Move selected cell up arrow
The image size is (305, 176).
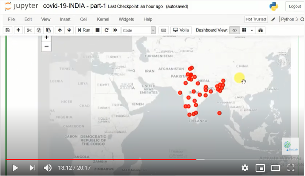click(x=60, y=30)
